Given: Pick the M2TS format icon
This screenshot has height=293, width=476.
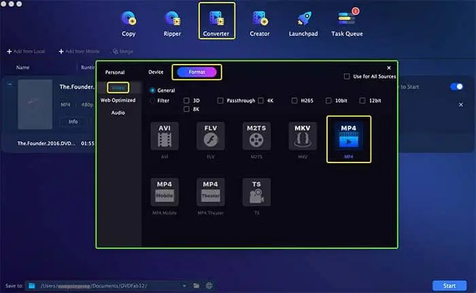Looking at the screenshot, I should click(256, 135).
